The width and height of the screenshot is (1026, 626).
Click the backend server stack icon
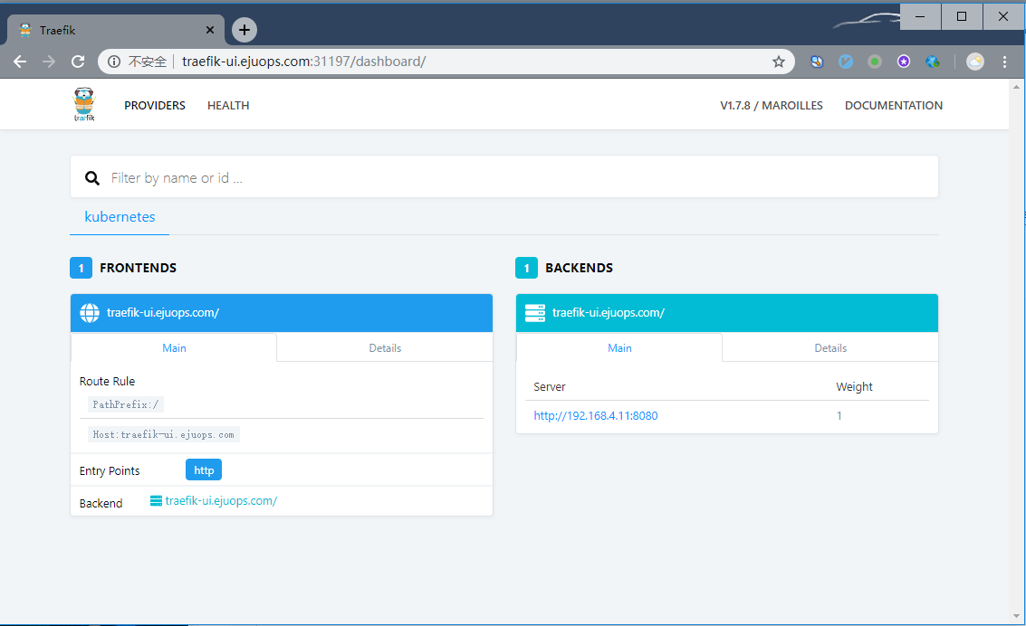click(534, 313)
